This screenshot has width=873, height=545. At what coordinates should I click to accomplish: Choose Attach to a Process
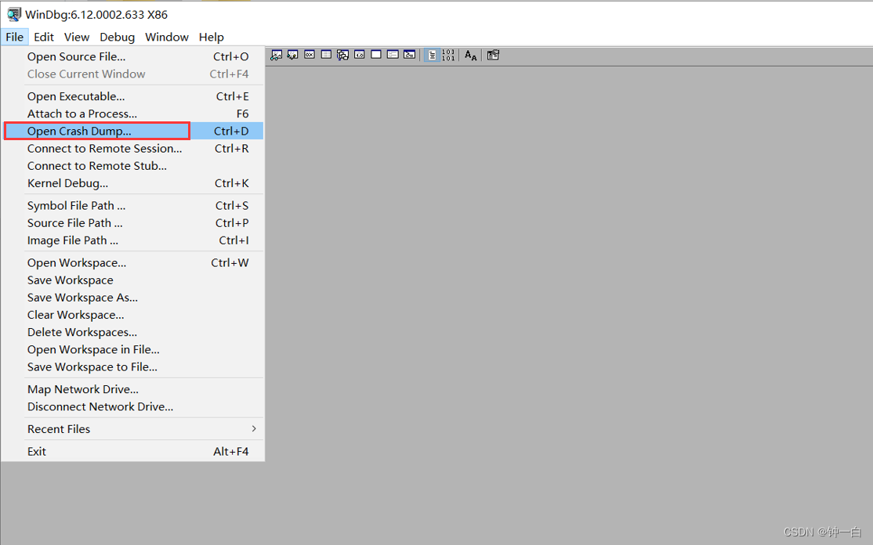(80, 114)
